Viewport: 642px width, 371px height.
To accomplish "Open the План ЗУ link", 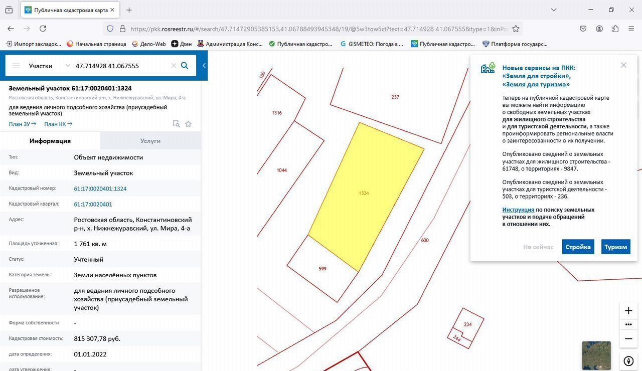I will tap(23, 124).
